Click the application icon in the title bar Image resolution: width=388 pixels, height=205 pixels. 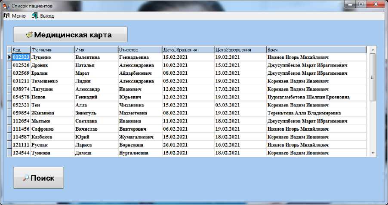pyautogui.click(x=7, y=6)
